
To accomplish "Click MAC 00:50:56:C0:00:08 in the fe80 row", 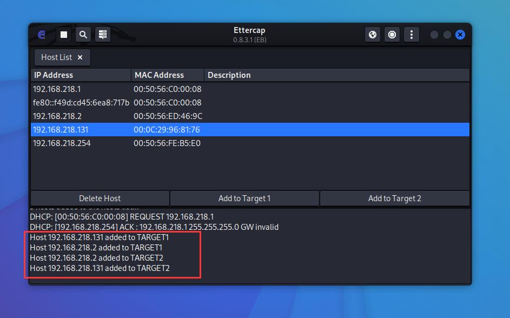I will coord(168,103).
